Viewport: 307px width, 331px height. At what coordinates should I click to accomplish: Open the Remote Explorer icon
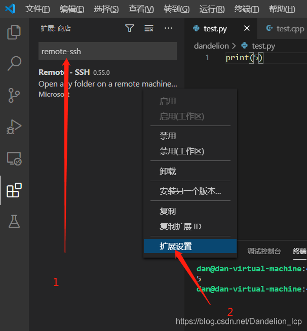[x=14, y=158]
